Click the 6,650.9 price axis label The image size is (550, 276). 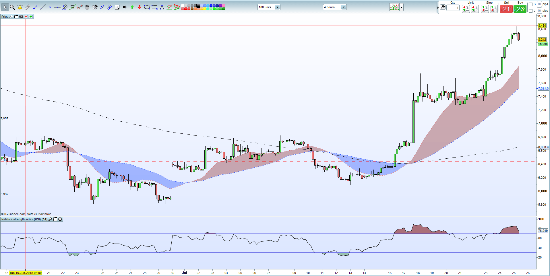pyautogui.click(x=543, y=147)
